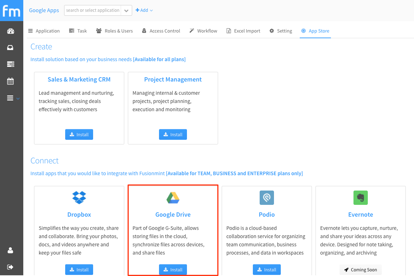The image size is (414, 276).
Task: Click the Sales & Marketing CRM heading
Action: tap(79, 79)
